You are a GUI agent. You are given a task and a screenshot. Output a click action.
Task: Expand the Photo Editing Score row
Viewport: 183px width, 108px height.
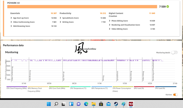point(110,21)
